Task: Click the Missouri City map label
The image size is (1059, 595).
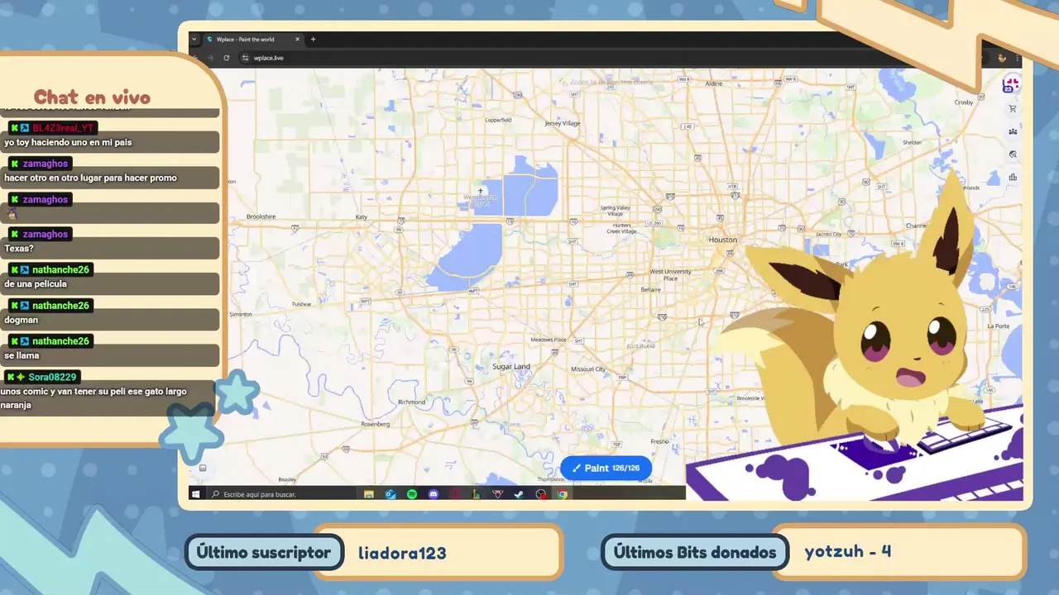Action: click(588, 369)
